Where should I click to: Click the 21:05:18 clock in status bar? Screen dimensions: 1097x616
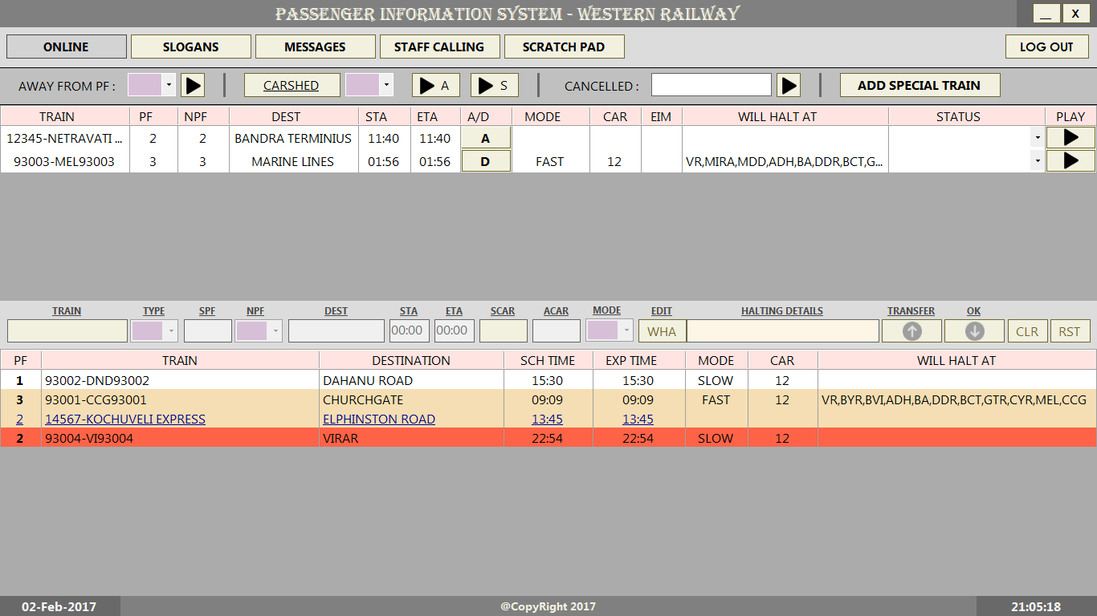pos(1036,606)
